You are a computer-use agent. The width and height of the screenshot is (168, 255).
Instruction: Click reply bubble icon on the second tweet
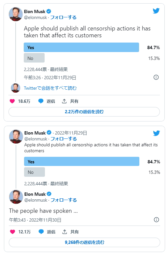tap(41, 232)
